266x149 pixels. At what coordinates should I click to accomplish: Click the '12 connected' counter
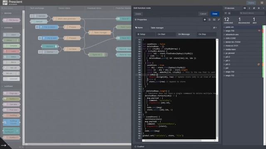coord(228,20)
